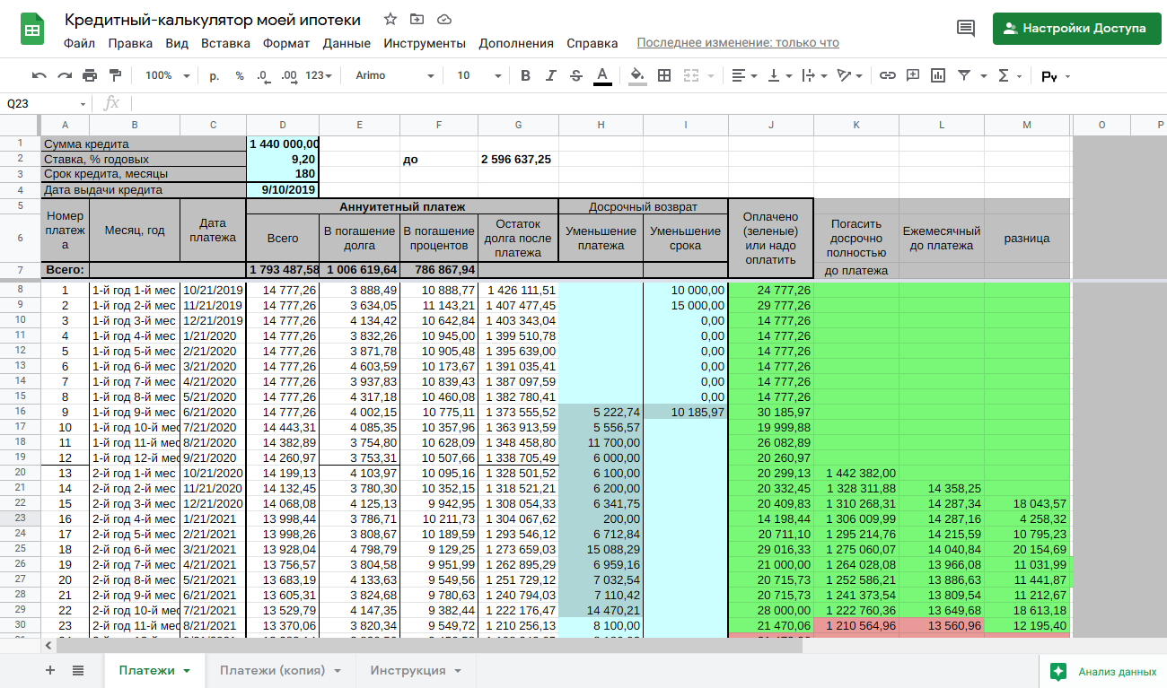Click the Name box showing Q23
This screenshot has height=688, width=1167.
coord(47,103)
